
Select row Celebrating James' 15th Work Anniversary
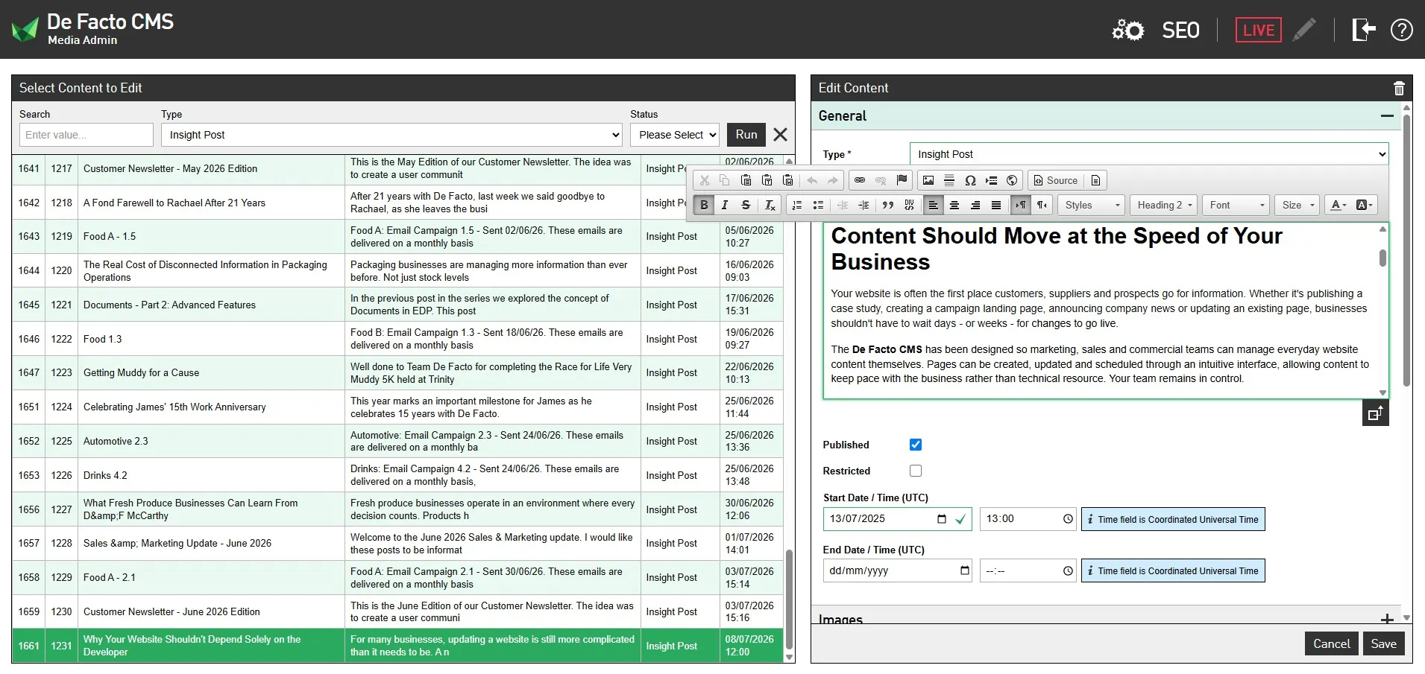click(397, 407)
